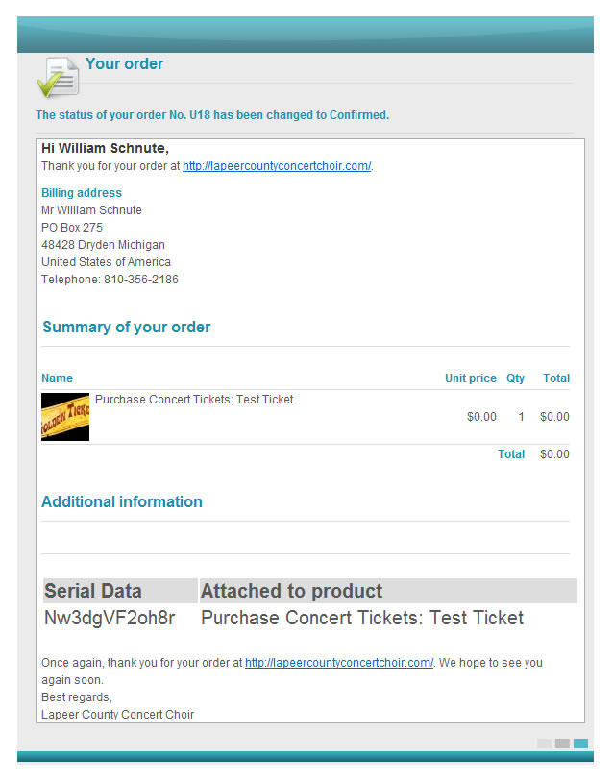Click the lightest gray footer square

pos(544,744)
